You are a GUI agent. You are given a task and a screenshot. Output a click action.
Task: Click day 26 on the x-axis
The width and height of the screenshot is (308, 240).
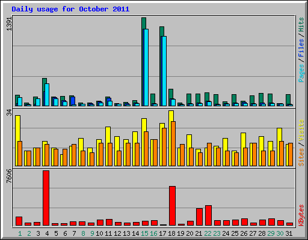(244, 233)
